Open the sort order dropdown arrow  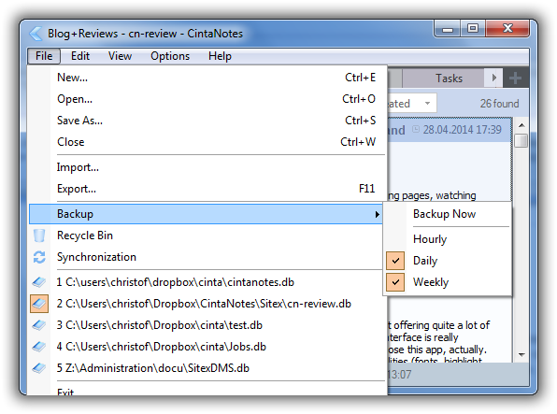point(427,104)
